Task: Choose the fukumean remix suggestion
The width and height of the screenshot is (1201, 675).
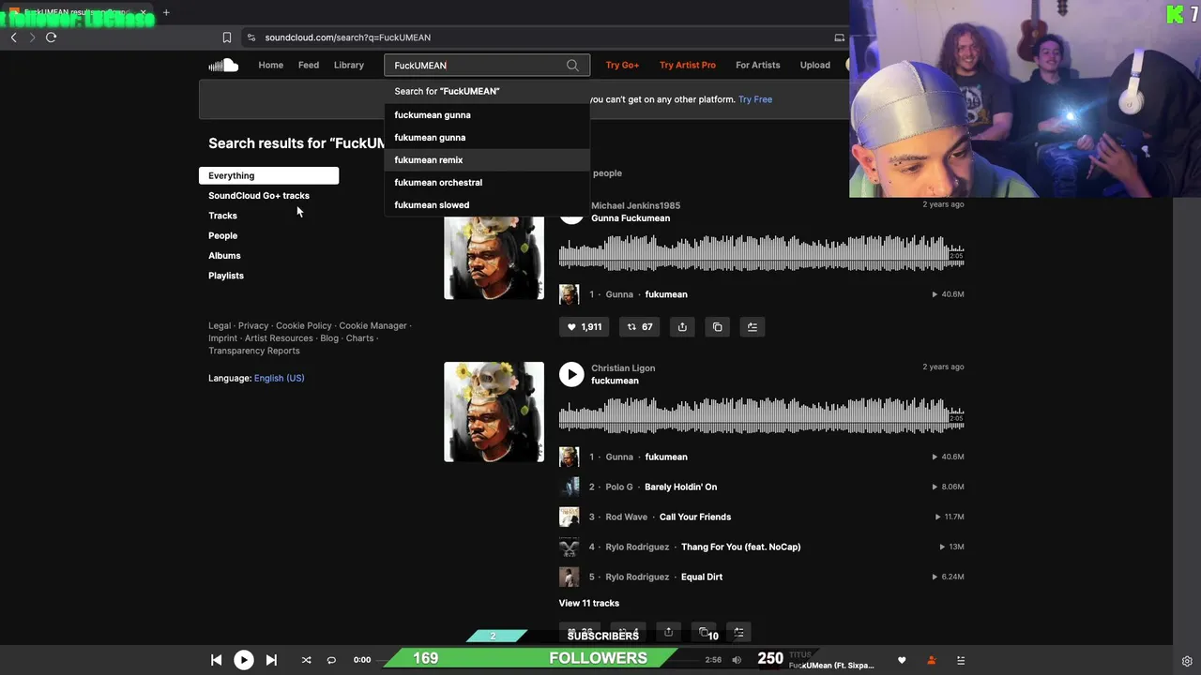Action: point(487,159)
